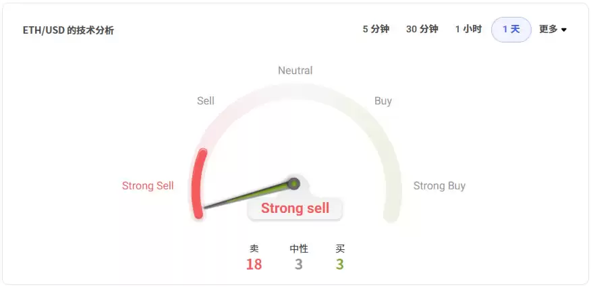Click the red Strong Sell gauge label
Screen dimensions: 591x287
[148, 186]
